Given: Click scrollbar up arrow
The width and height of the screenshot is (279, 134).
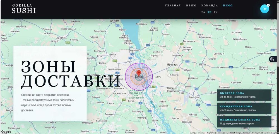Looking at the screenshot, I should (x=278, y=1).
